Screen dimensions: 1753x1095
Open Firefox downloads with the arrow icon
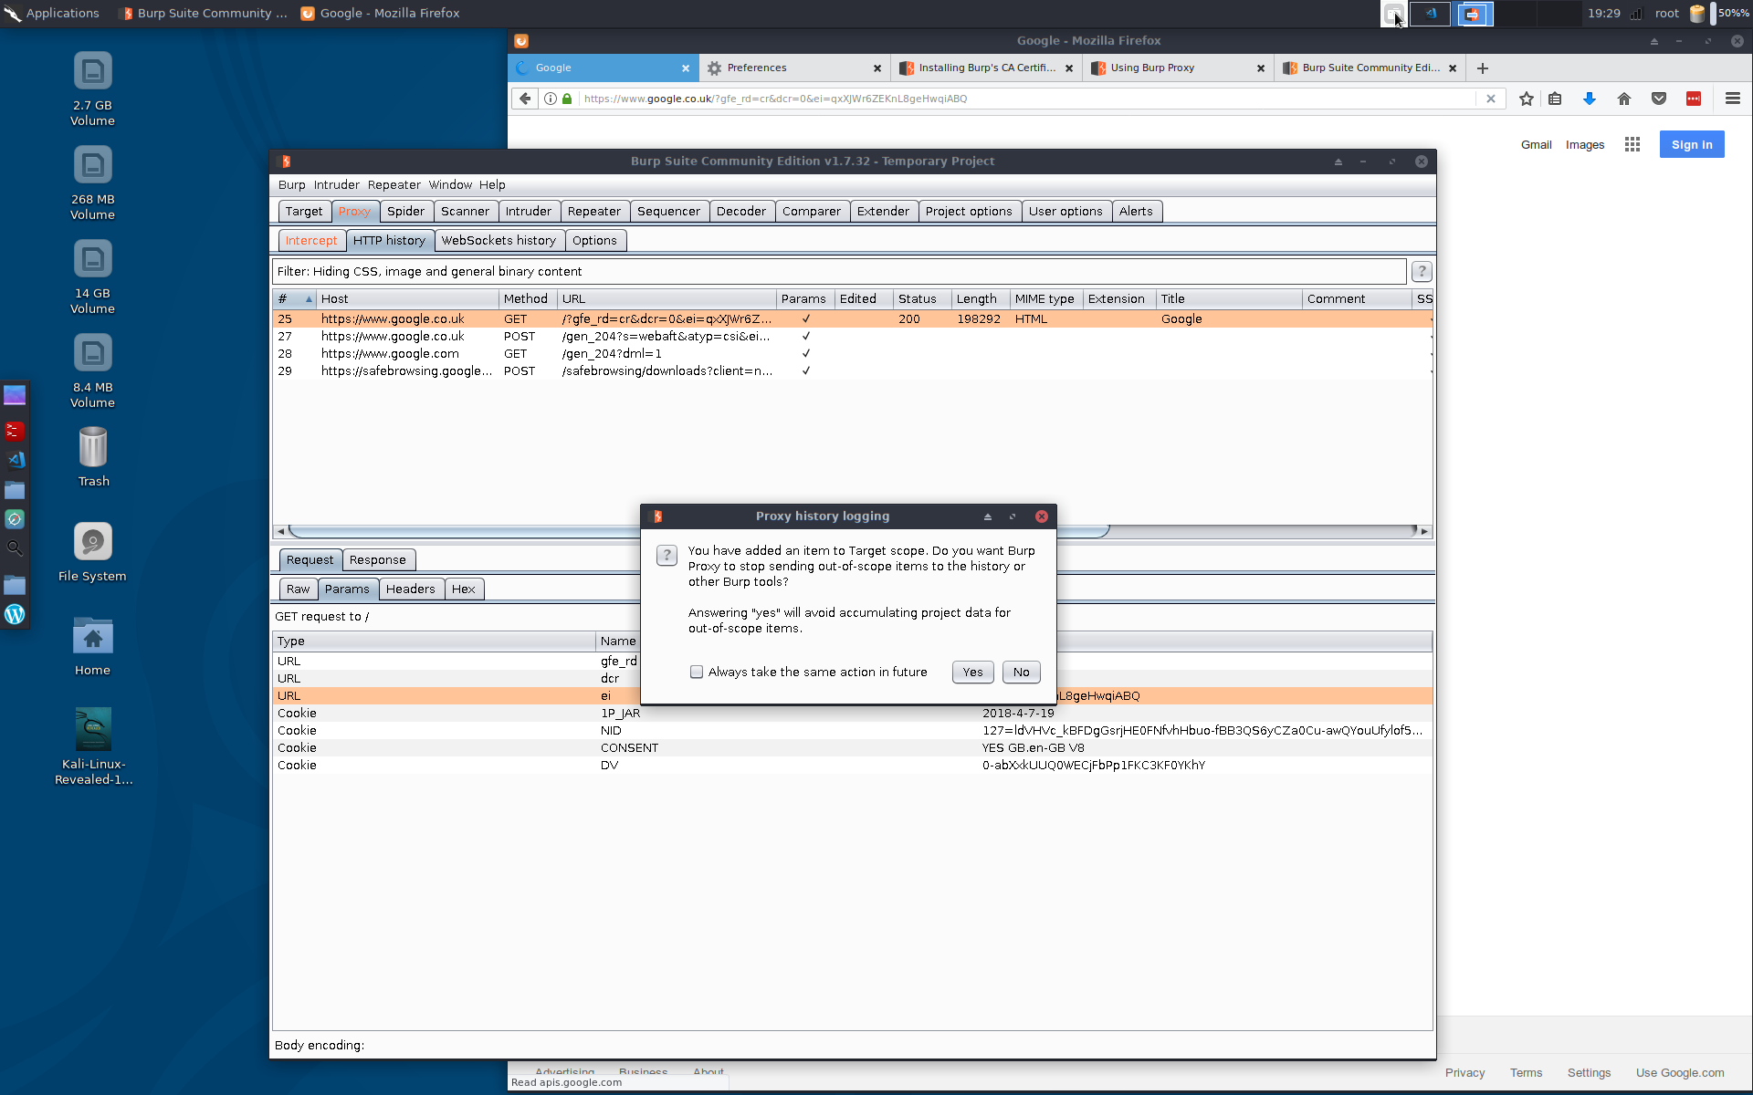pos(1590,99)
